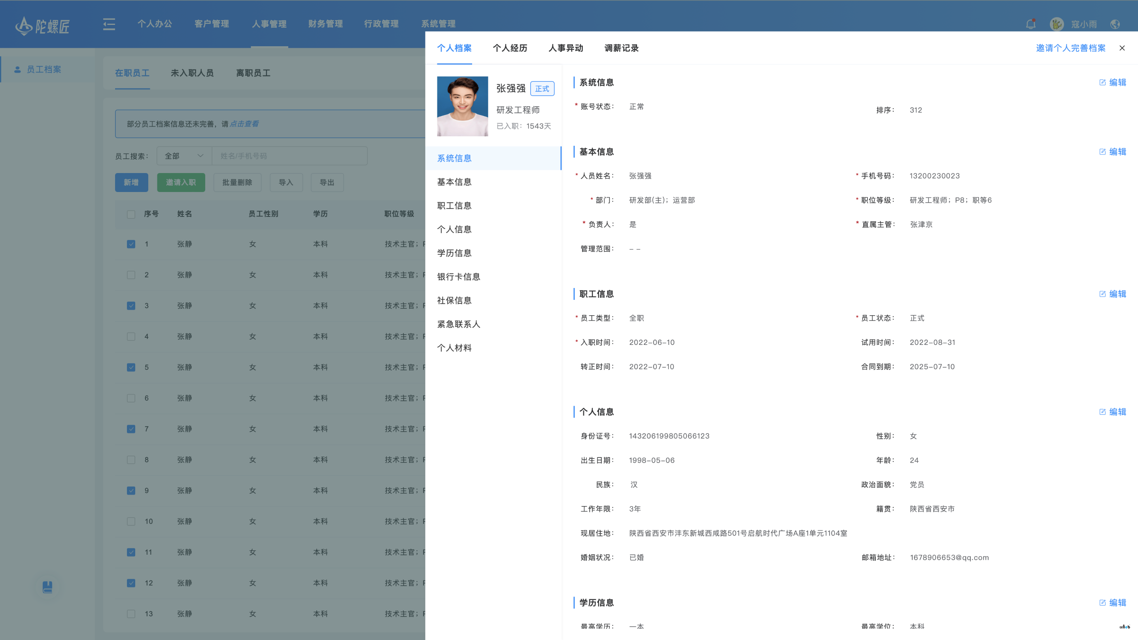The width and height of the screenshot is (1138, 640).
Task: Select the 个人档案 tab
Action: tap(454, 48)
